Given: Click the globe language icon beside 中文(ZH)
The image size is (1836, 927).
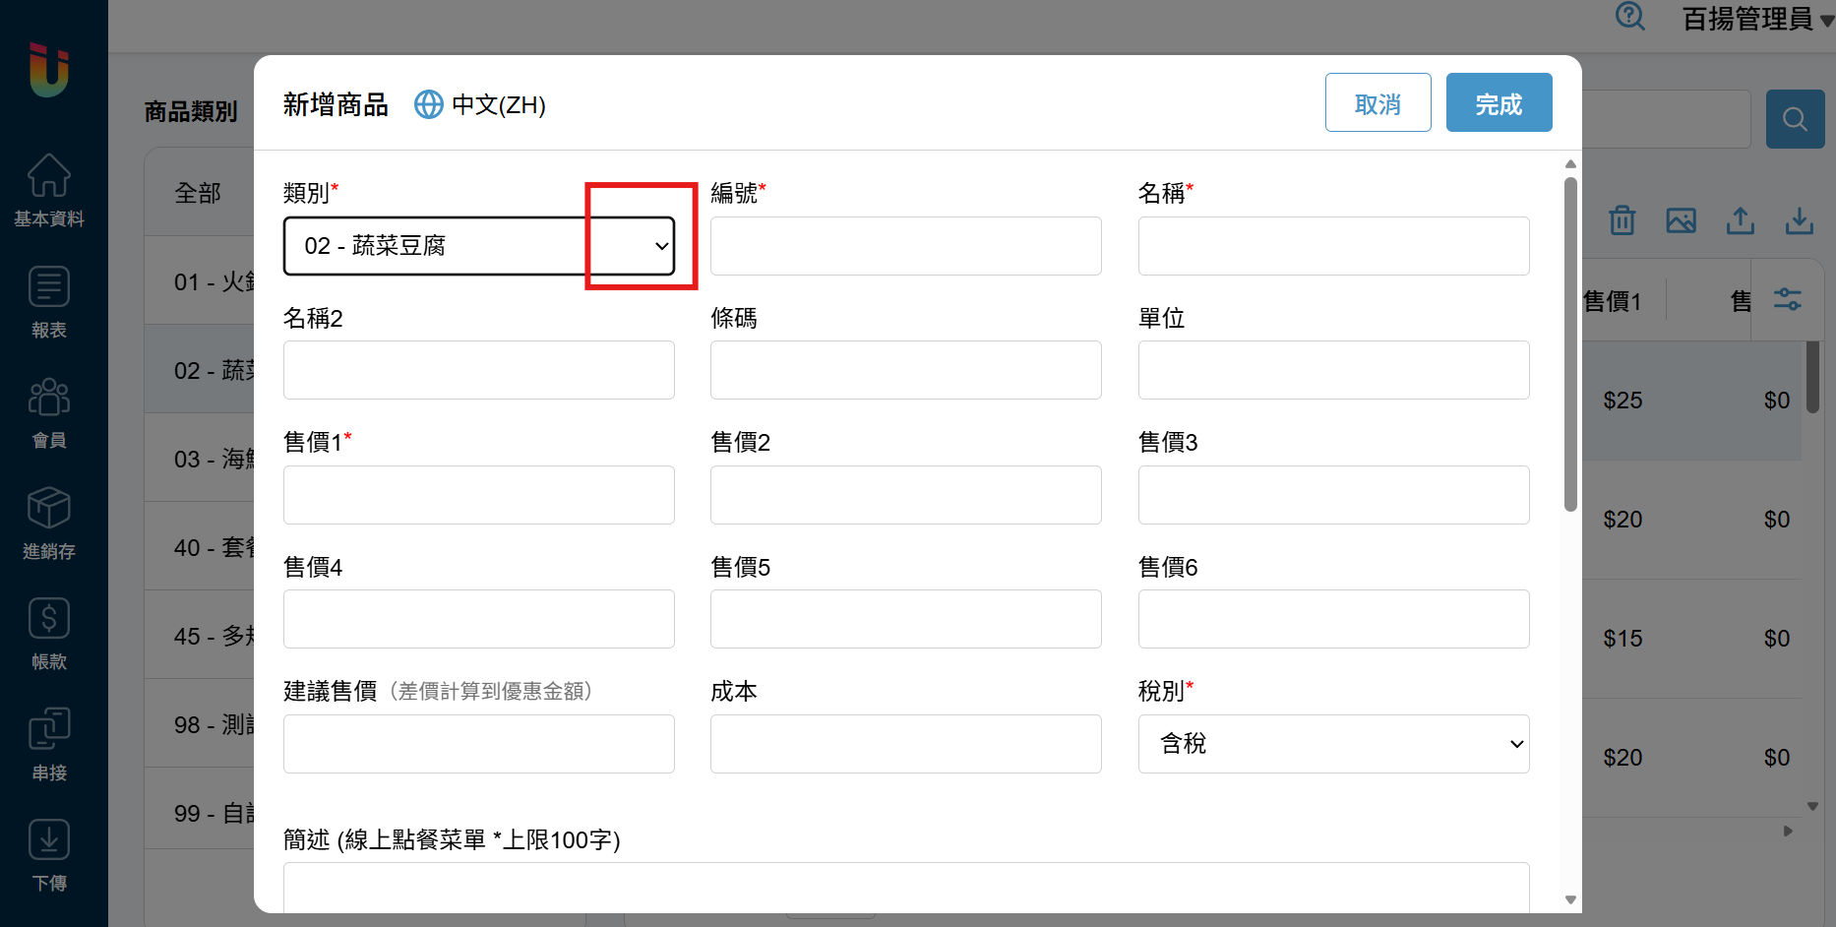Looking at the screenshot, I should (x=428, y=104).
